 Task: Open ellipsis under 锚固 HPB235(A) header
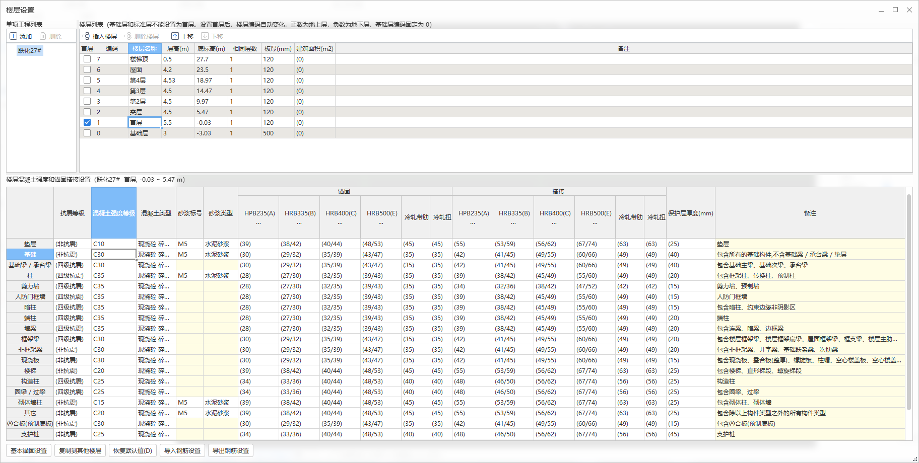[258, 223]
